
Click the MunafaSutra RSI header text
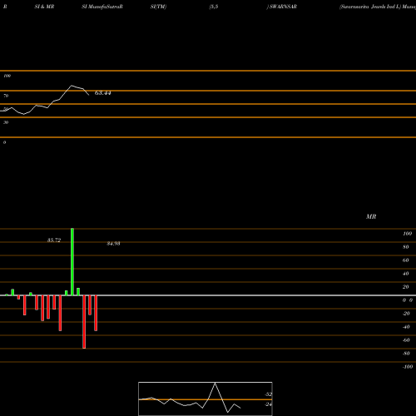(x=102, y=7)
